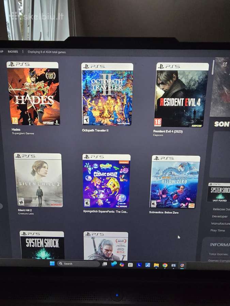Click the "Resident Evil 4 (2023)" title

(168, 131)
